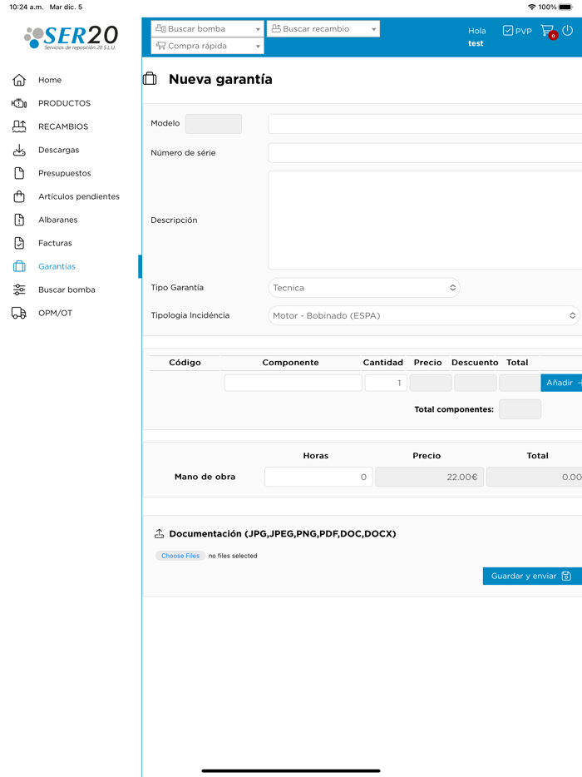582x777 pixels.
Task: Click the Albaranes document icon
Action: [x=19, y=220]
